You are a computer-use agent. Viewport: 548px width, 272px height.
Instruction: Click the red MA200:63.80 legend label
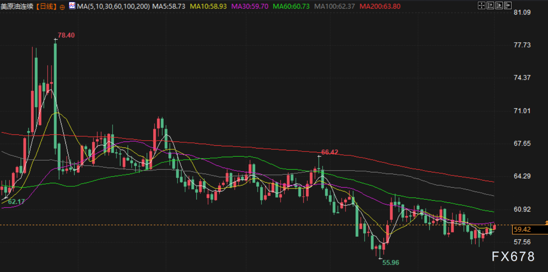click(380, 7)
